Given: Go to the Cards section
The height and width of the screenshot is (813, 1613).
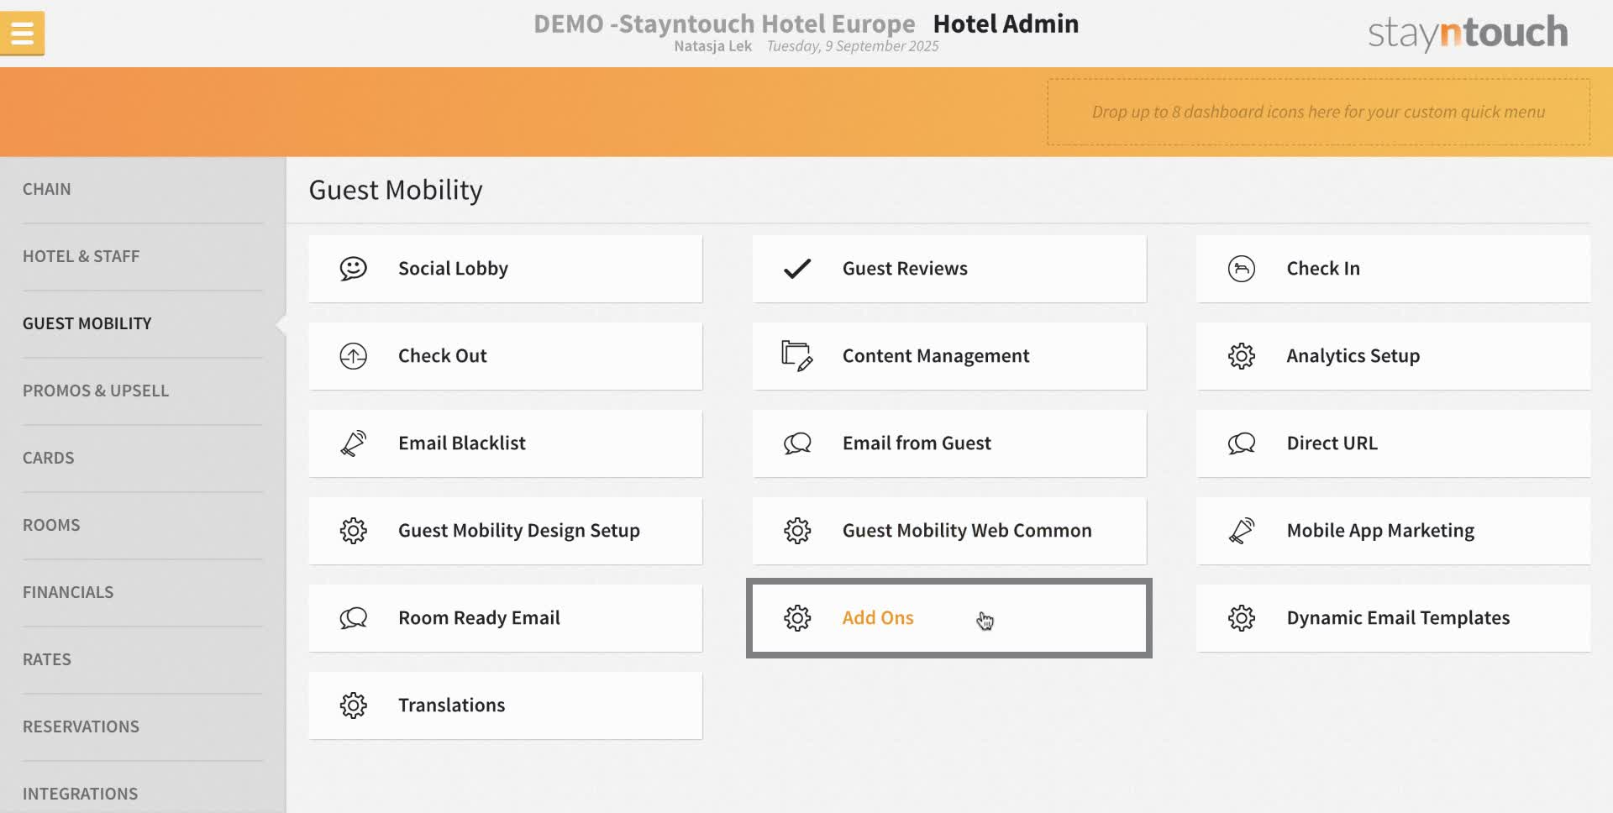Looking at the screenshot, I should click(x=143, y=458).
